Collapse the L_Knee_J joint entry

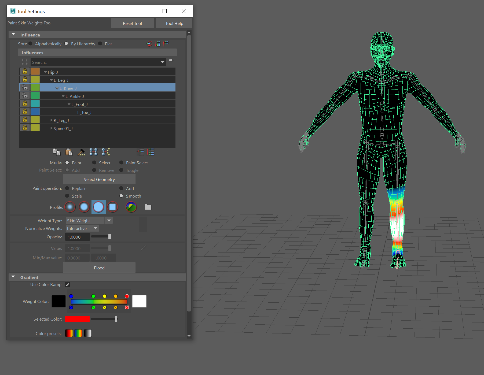(57, 88)
